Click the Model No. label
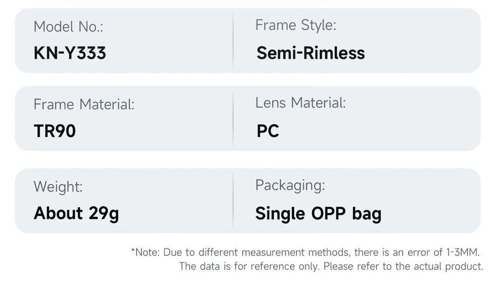Image resolution: width=498 pixels, height=283 pixels. click(68, 27)
